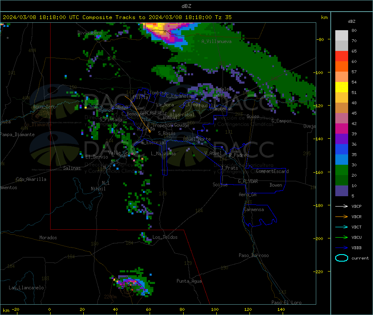This screenshot has width=373, height=315.
Task: Click the 'S_Rosas' map label
Action: point(167,133)
